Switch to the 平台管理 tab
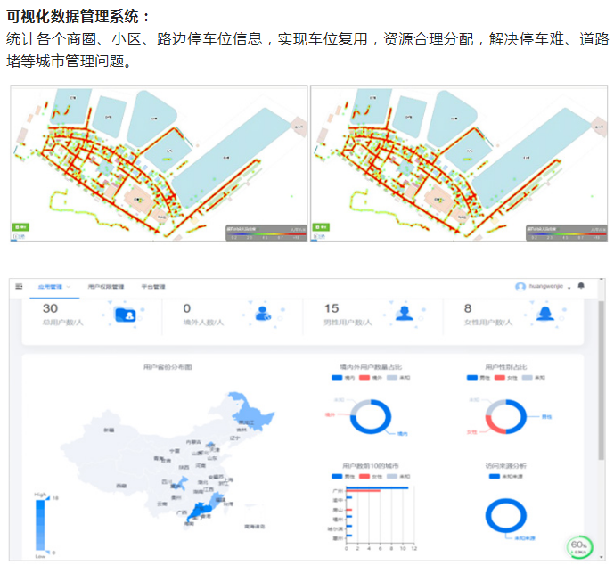This screenshot has width=614, height=565. tap(153, 287)
